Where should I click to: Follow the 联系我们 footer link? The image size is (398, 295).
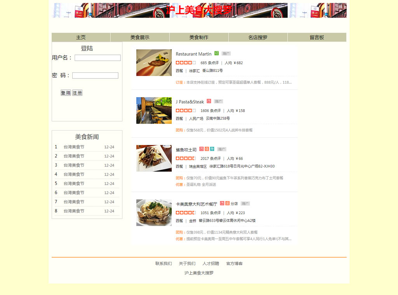point(164,264)
